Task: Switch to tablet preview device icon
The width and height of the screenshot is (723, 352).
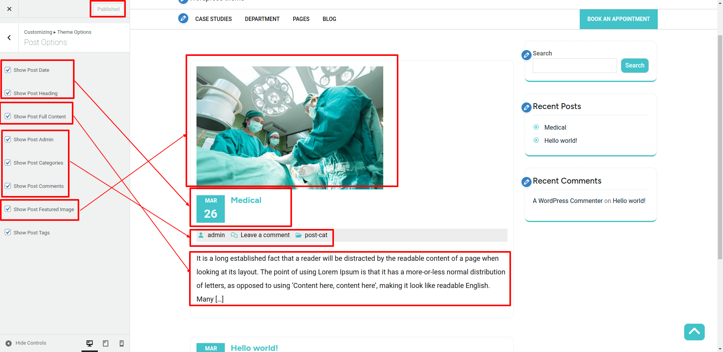Action: pyautogui.click(x=106, y=343)
